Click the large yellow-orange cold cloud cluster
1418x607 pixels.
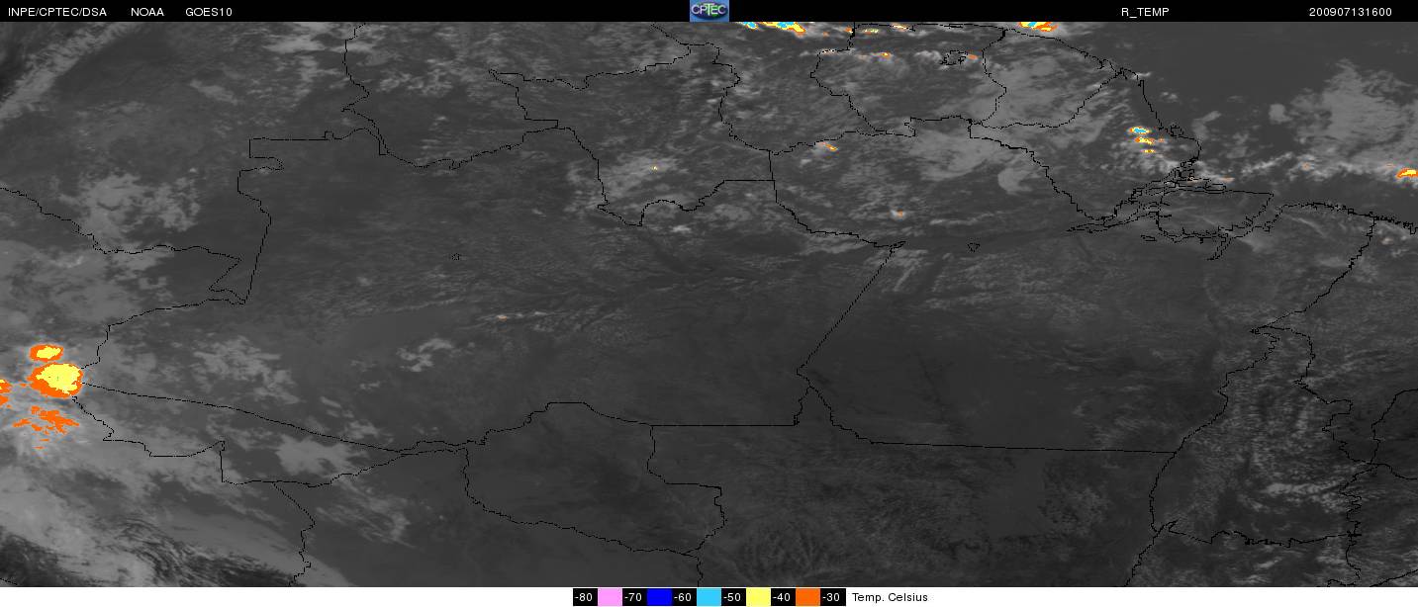(55, 379)
